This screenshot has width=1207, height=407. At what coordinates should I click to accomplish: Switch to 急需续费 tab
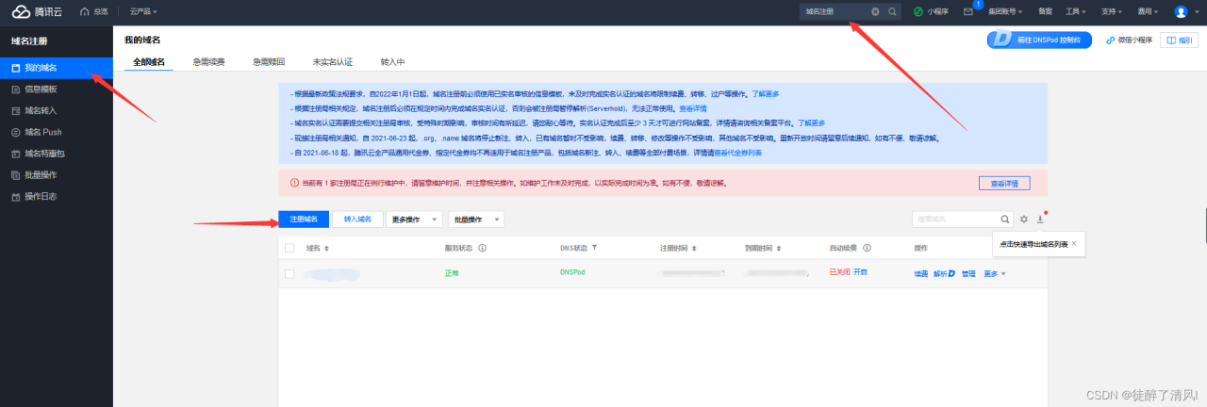point(209,61)
